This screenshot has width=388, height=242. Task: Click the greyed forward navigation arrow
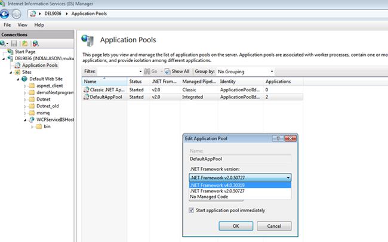16,14
